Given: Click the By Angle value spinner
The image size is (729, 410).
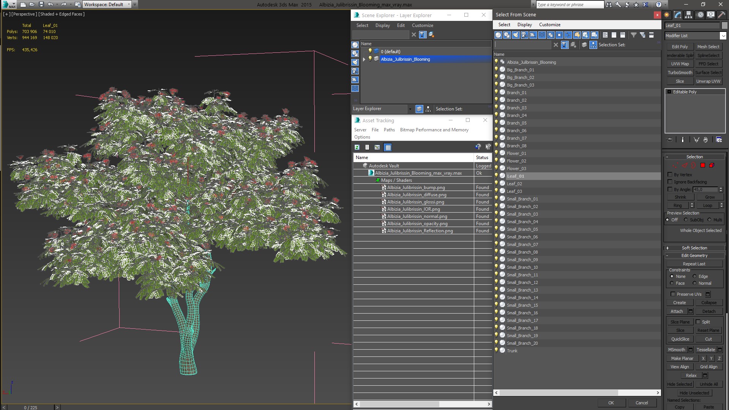Looking at the screenshot, I should coord(721,189).
